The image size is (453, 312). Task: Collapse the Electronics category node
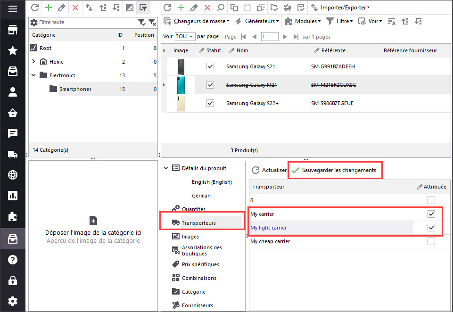(x=33, y=75)
